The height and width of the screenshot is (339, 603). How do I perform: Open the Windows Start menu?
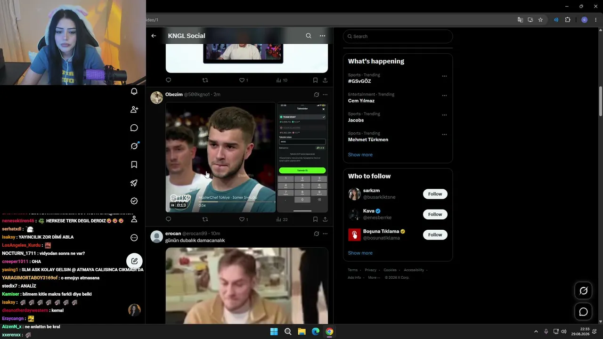pyautogui.click(x=274, y=331)
